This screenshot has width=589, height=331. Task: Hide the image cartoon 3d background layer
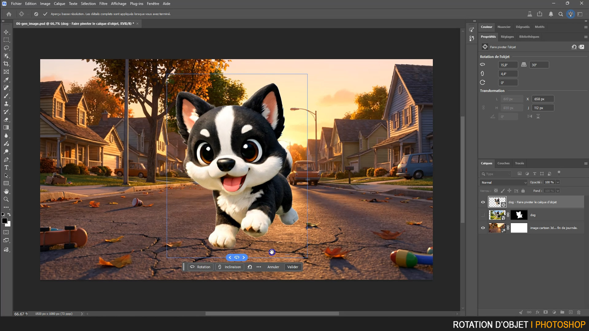tap(483, 228)
